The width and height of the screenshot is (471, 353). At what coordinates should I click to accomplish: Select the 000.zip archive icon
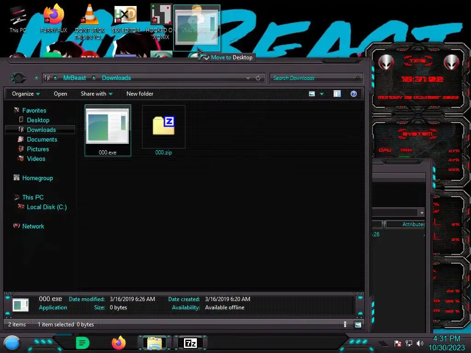coord(163,125)
